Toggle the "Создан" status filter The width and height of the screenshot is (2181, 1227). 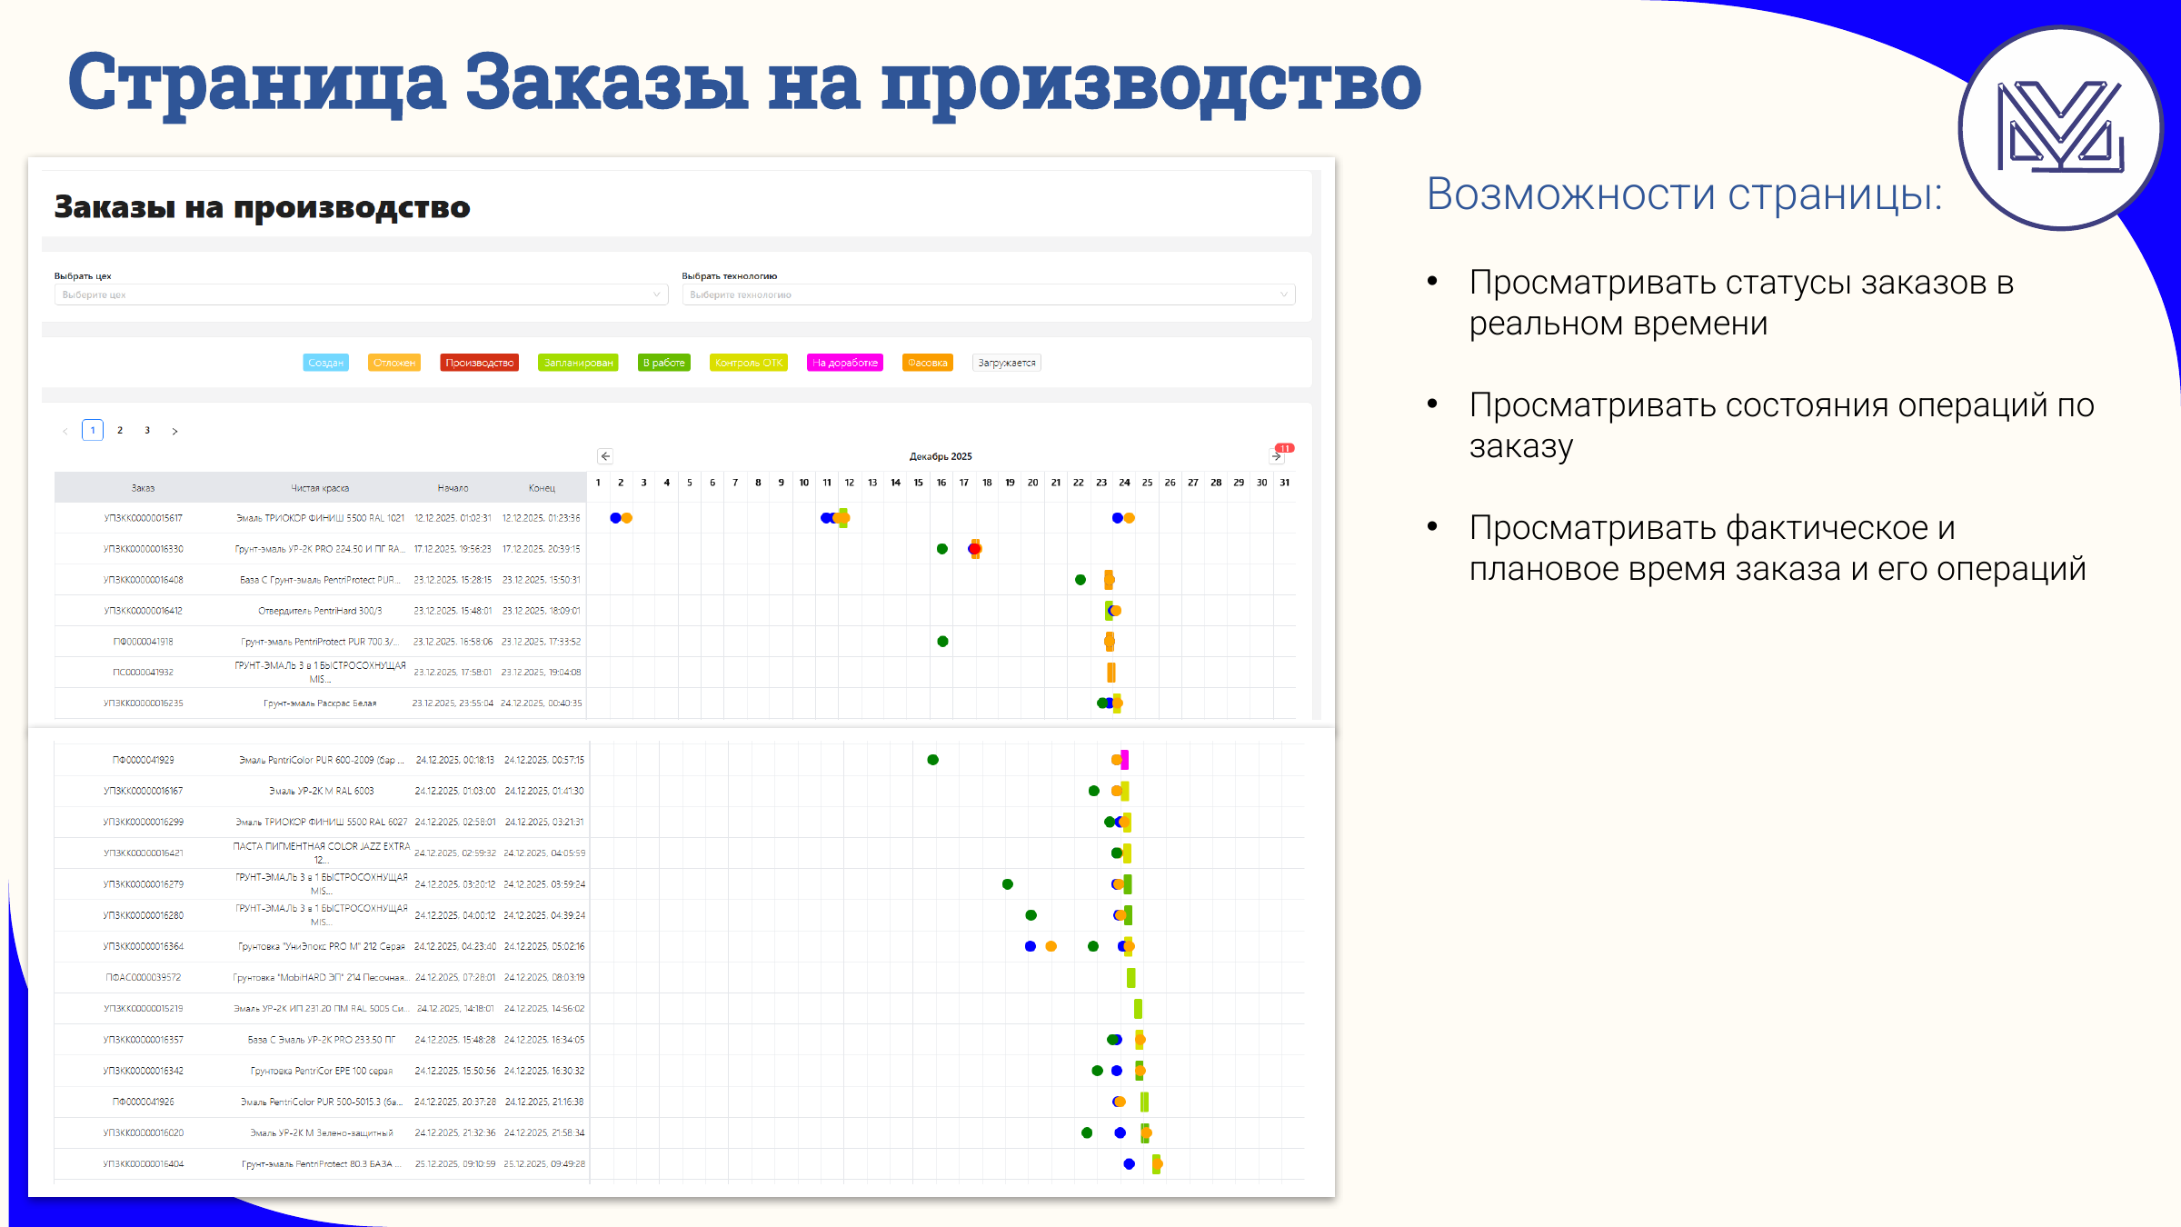point(325,362)
